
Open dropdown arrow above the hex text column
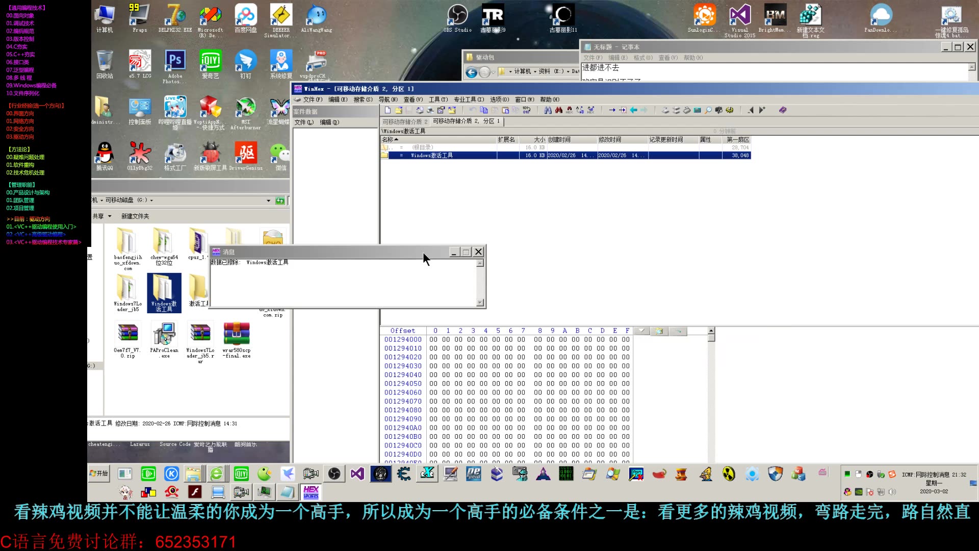[x=641, y=331]
